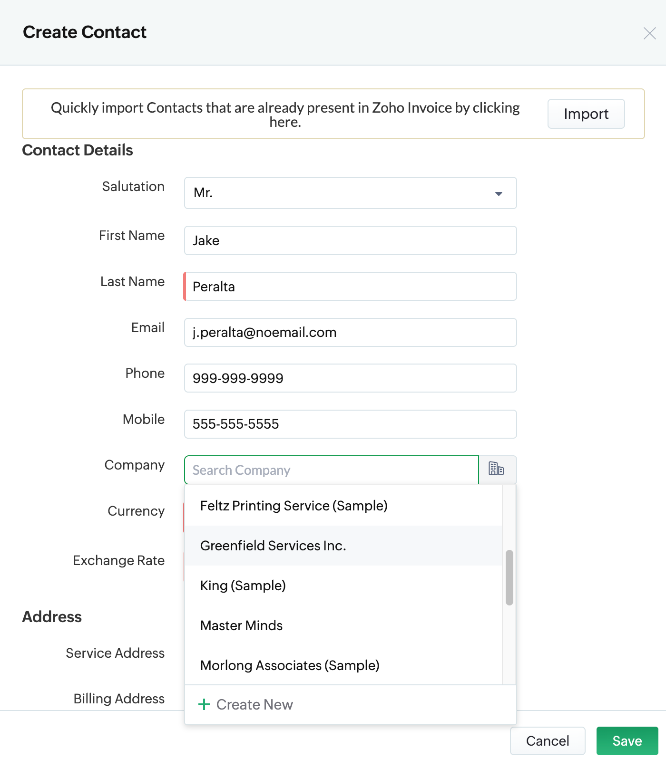Screen dimensions: 666x768
Task: Close the Create Contact dialog
Action: click(649, 33)
